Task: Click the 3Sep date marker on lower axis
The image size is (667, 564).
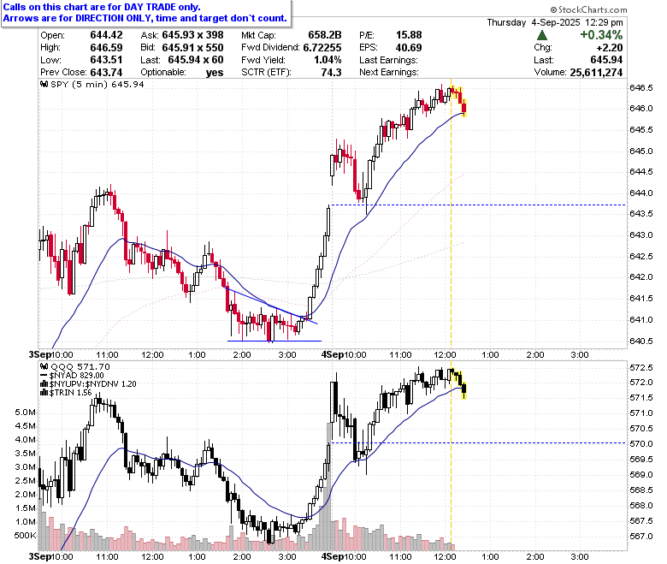Action: pyautogui.click(x=39, y=556)
